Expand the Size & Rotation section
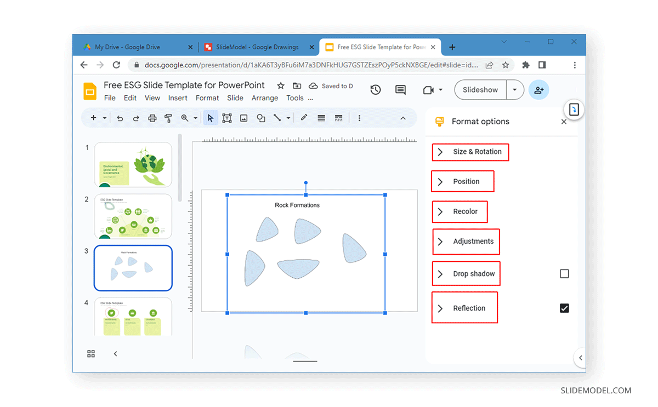Image resolution: width=658 pixels, height=407 pixels. point(470,152)
